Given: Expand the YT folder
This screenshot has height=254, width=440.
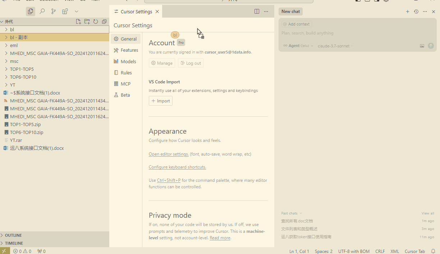Looking at the screenshot, I should (55, 85).
